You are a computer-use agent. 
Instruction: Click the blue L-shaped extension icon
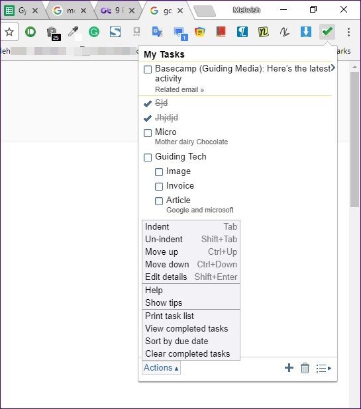tap(242, 32)
